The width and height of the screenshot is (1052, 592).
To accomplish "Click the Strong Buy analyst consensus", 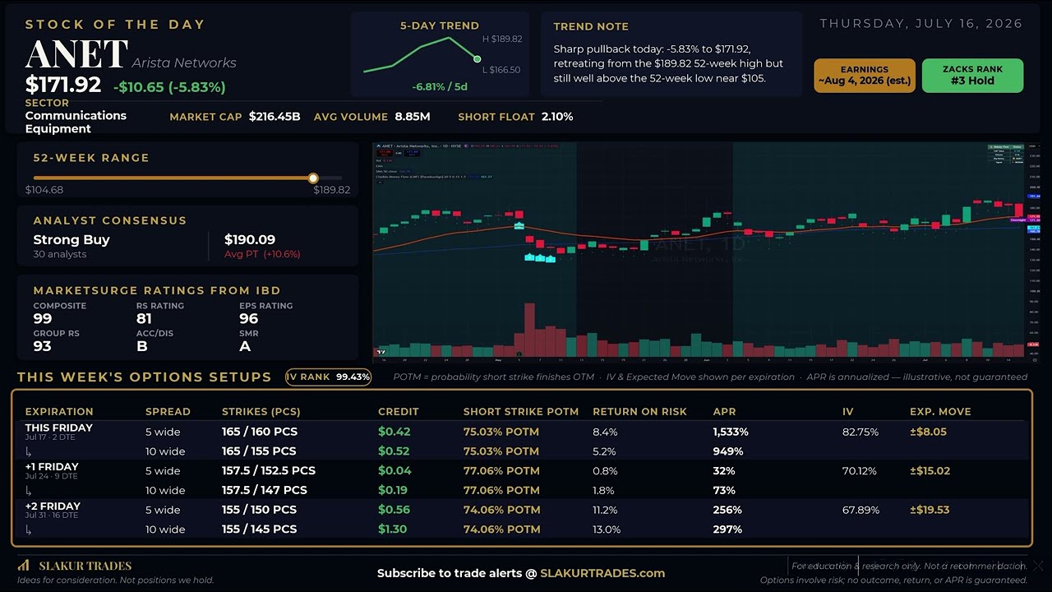I will tap(72, 240).
